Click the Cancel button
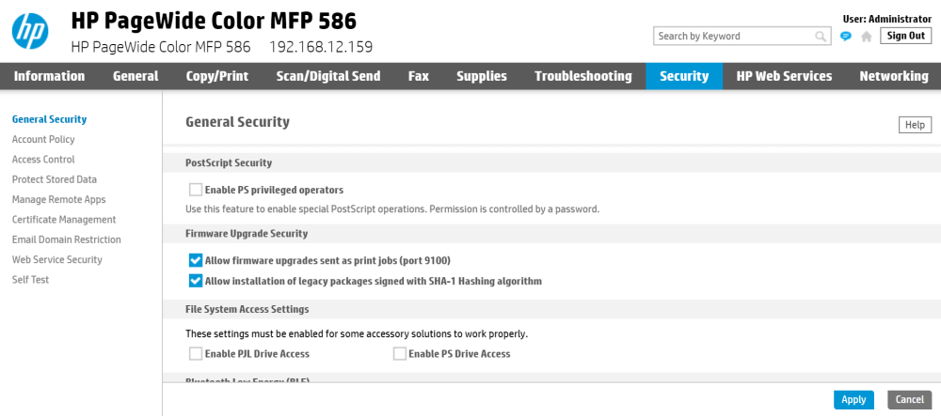The image size is (941, 416). 909,400
